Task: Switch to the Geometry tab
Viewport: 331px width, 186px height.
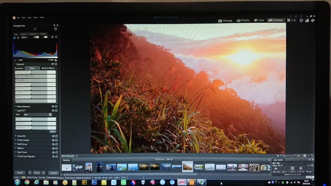Action: click(33, 34)
